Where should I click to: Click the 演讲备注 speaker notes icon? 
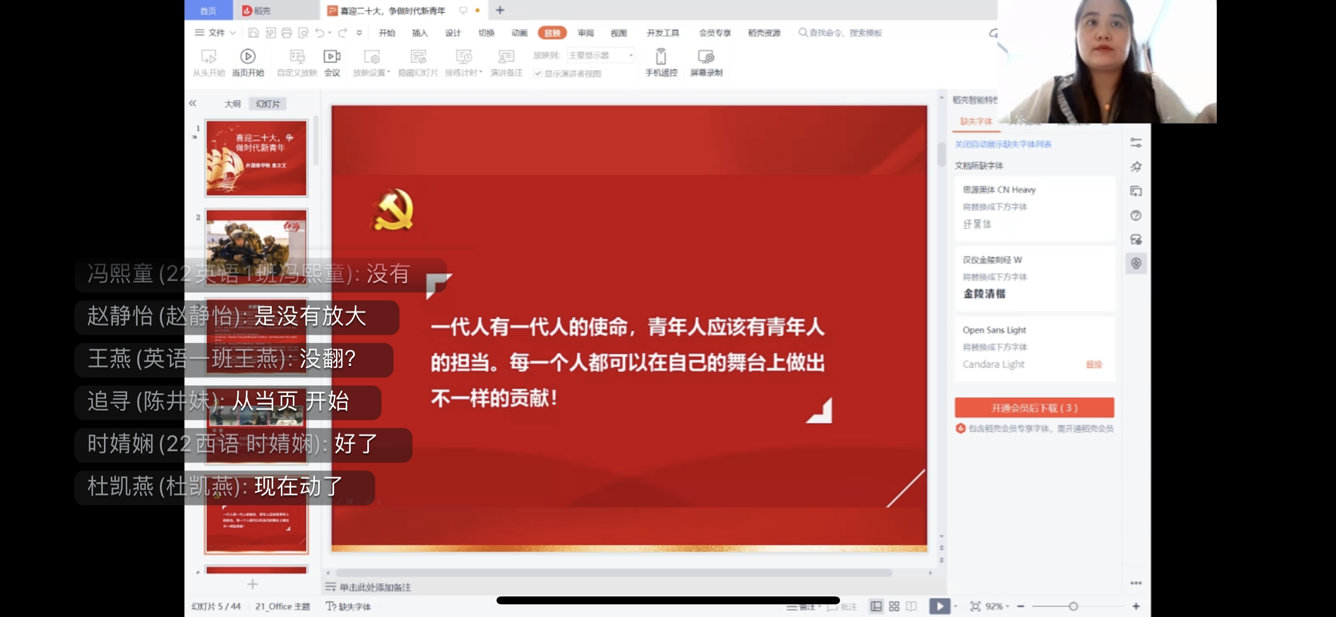[x=505, y=56]
